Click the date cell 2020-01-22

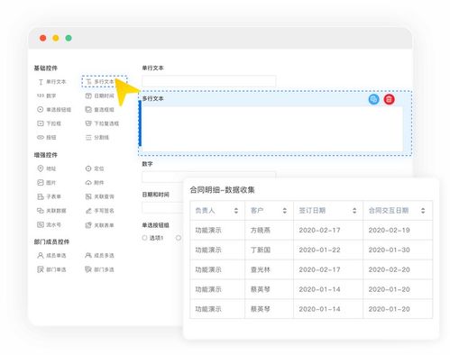click(x=319, y=250)
